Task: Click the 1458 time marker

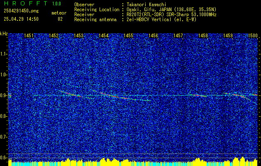Action: 203,36
